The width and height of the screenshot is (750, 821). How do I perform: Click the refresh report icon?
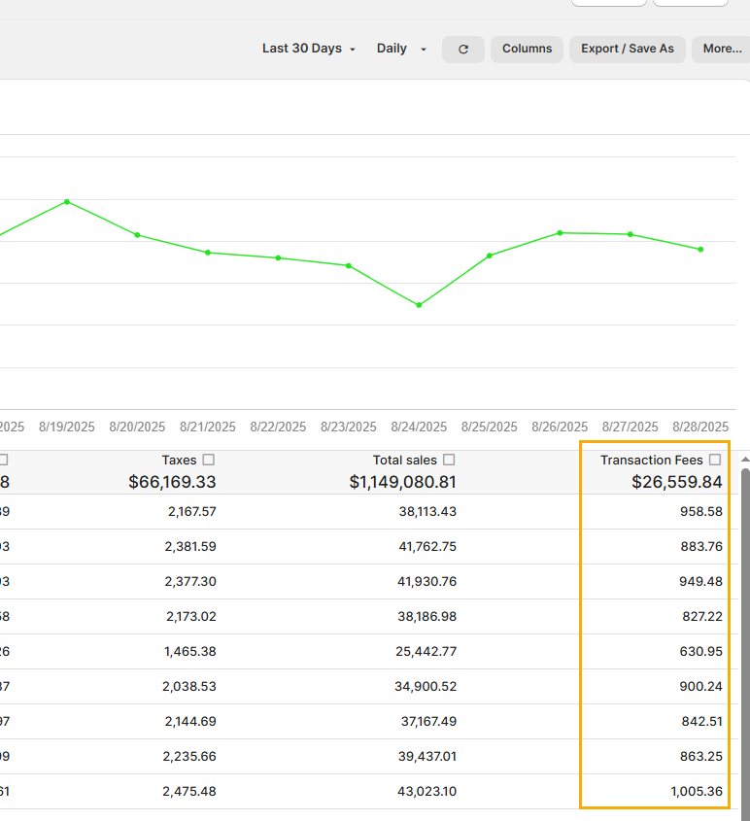coord(463,50)
